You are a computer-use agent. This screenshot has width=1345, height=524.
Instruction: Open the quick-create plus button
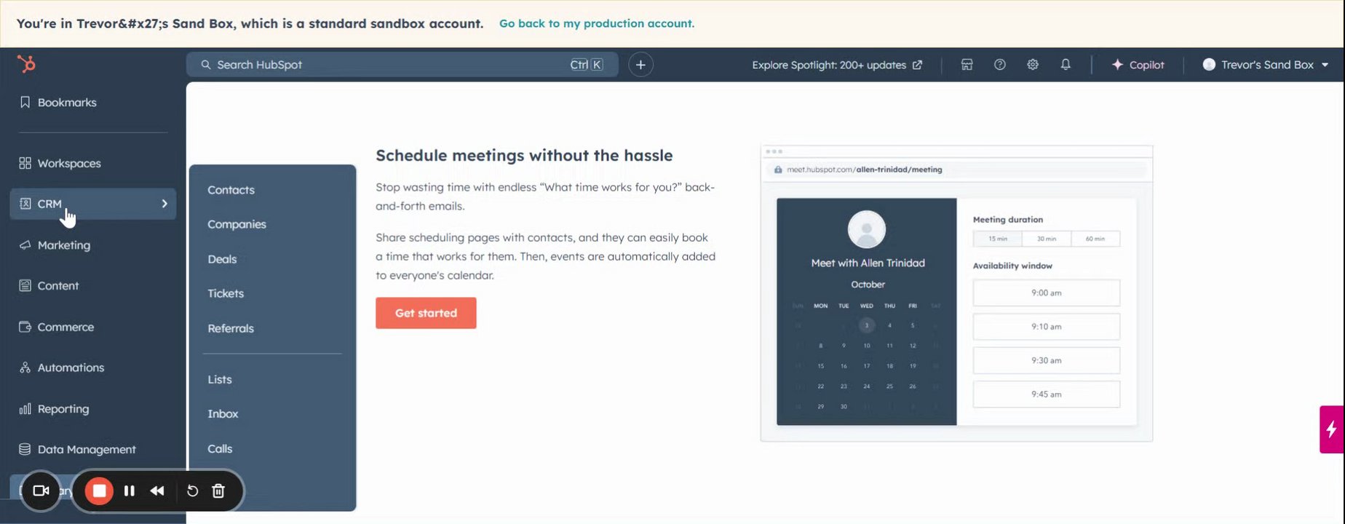(x=640, y=65)
